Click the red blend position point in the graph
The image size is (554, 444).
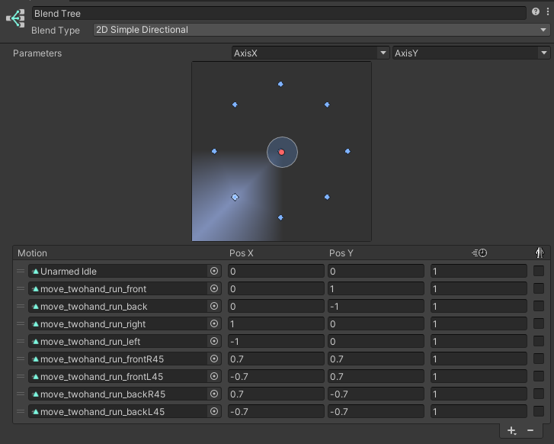282,152
